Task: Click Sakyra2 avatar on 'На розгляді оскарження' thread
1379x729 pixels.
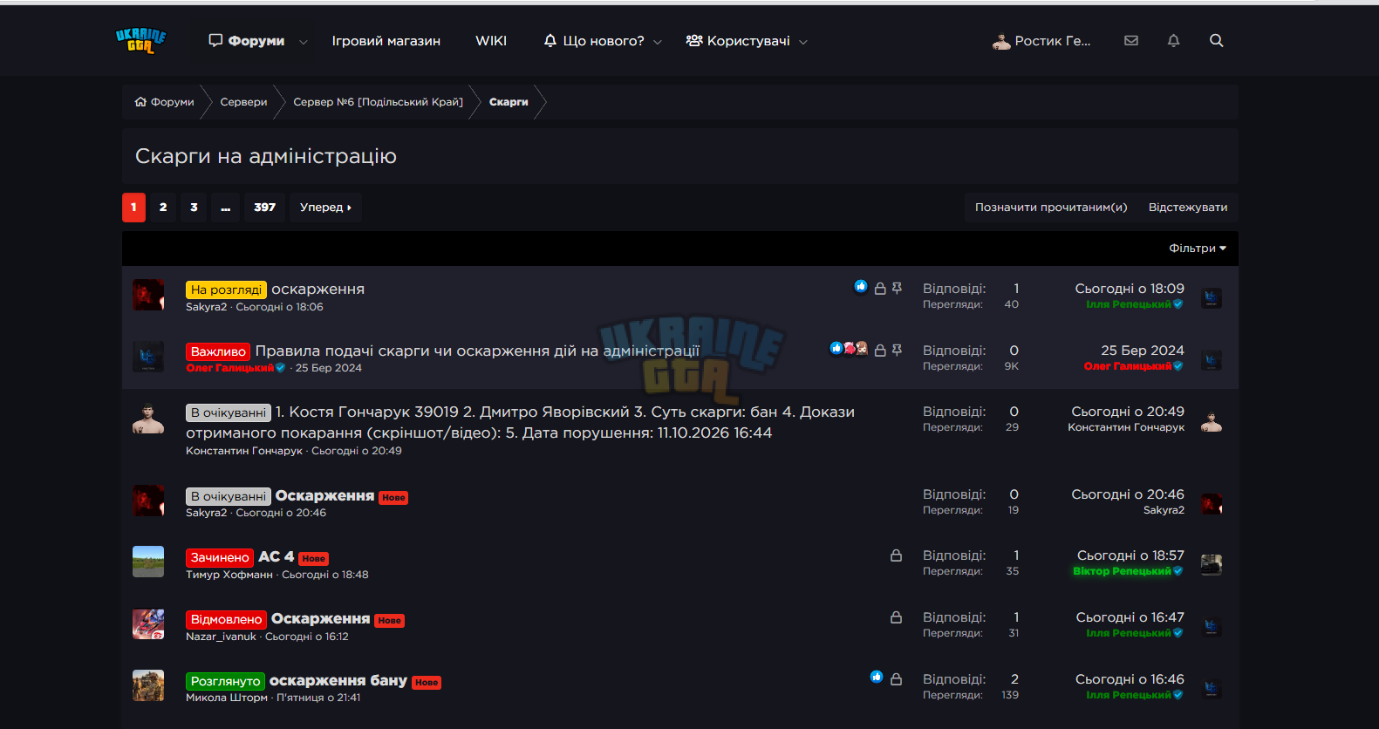Action: (148, 295)
